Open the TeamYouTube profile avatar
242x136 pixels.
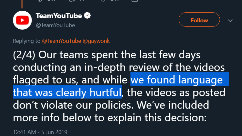point(22,20)
